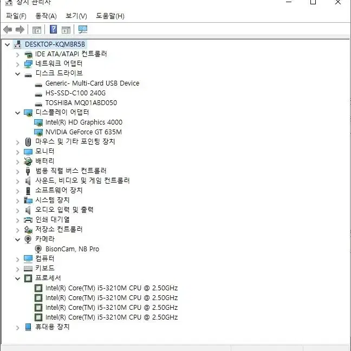Click the blue question mark Help icon

pyautogui.click(x=53, y=29)
